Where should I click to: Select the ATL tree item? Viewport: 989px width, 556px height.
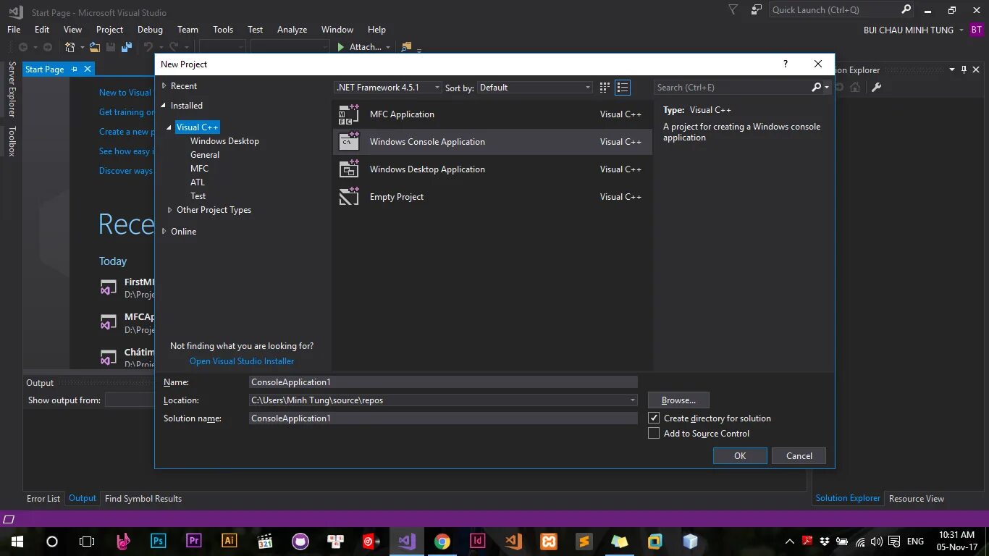198,182
